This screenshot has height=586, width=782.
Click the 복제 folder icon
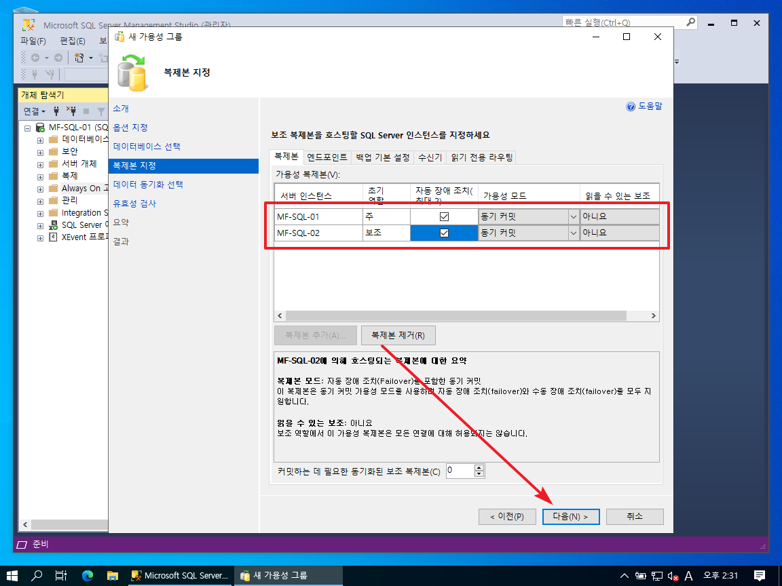coord(54,176)
